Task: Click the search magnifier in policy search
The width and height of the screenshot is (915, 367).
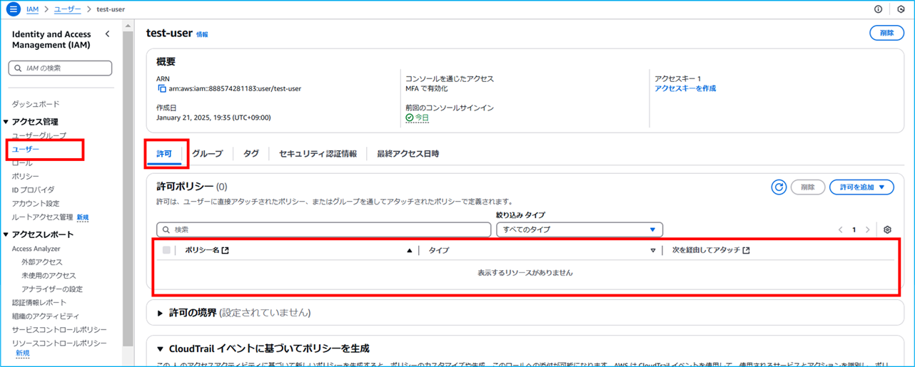Action: (166, 230)
